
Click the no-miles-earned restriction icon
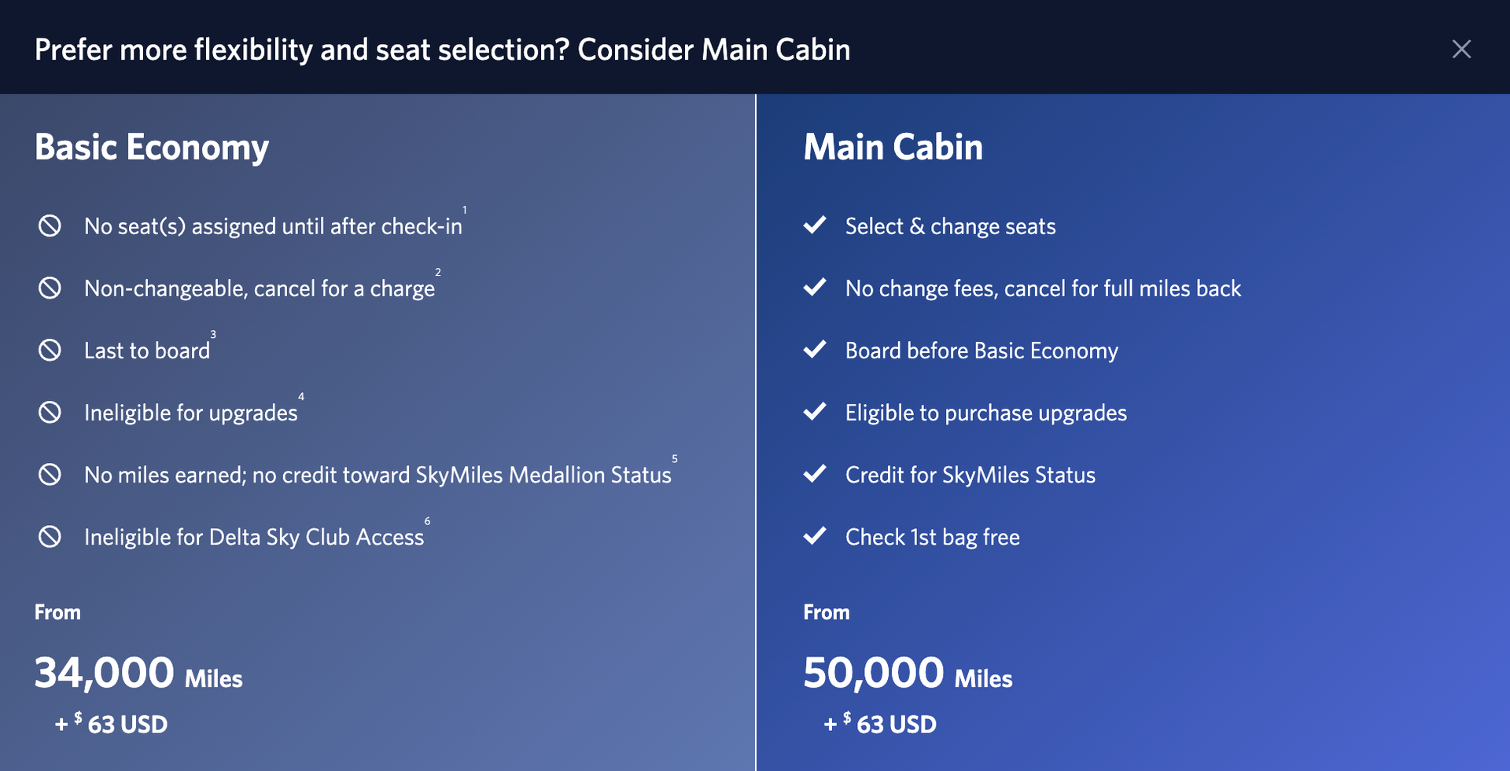(x=51, y=474)
